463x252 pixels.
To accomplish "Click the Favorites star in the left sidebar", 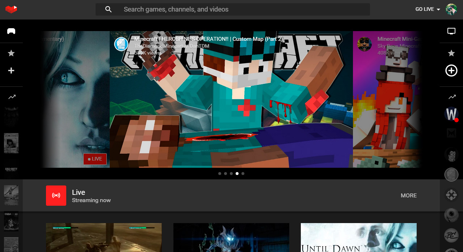I will tap(11, 53).
